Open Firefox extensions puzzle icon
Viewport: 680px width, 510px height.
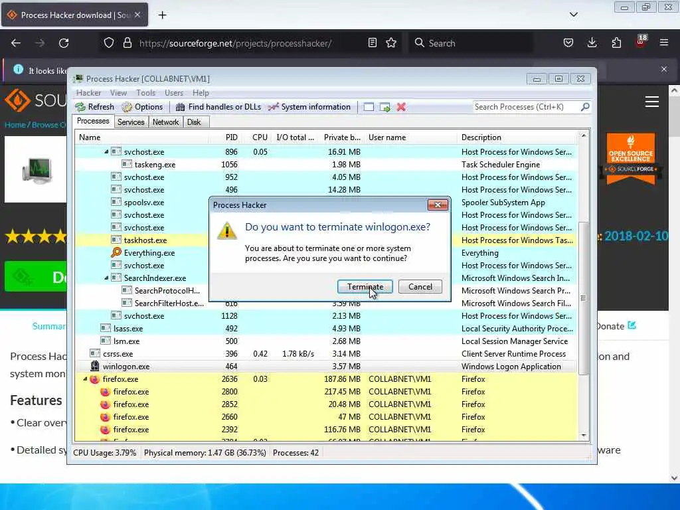pos(616,43)
